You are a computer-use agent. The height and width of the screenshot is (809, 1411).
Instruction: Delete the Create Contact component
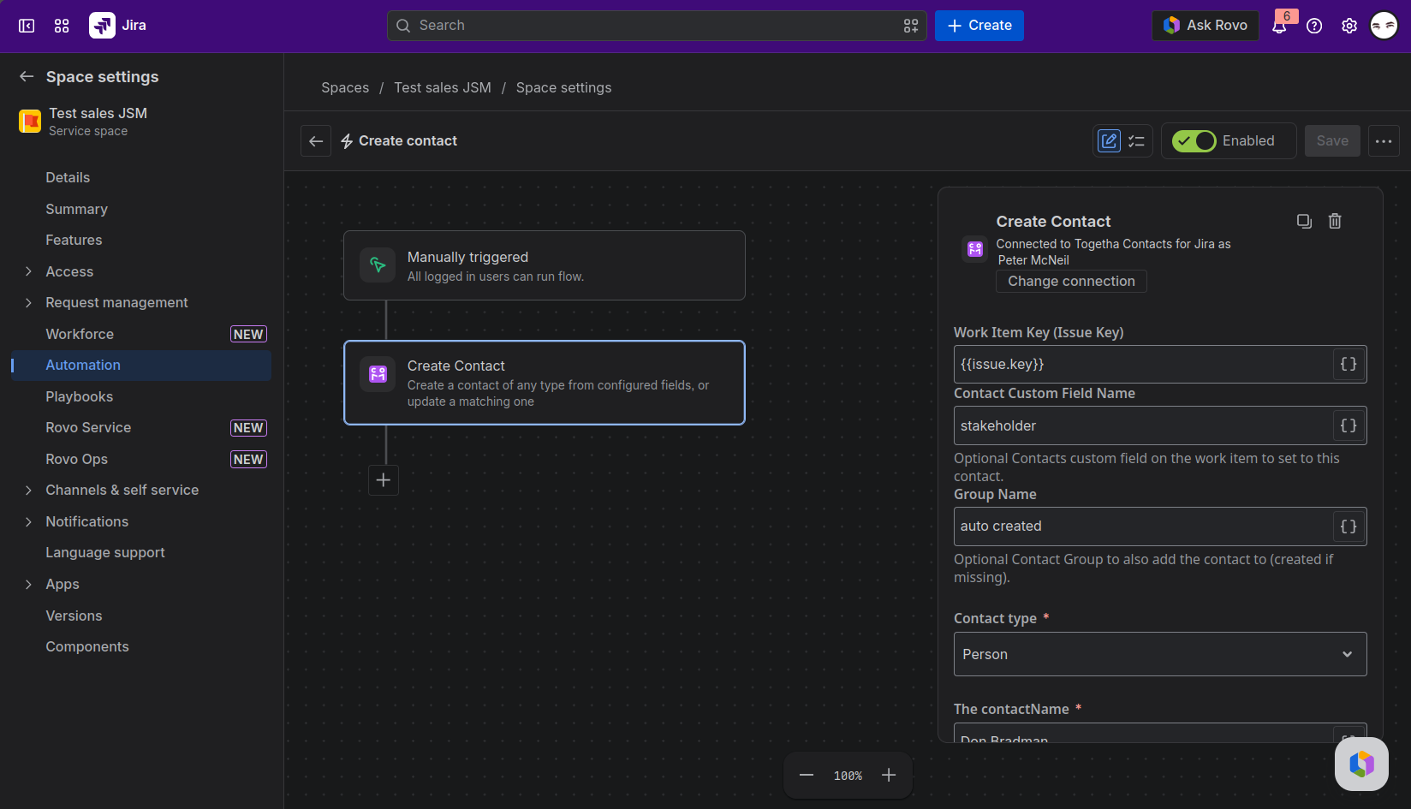pyautogui.click(x=1335, y=221)
